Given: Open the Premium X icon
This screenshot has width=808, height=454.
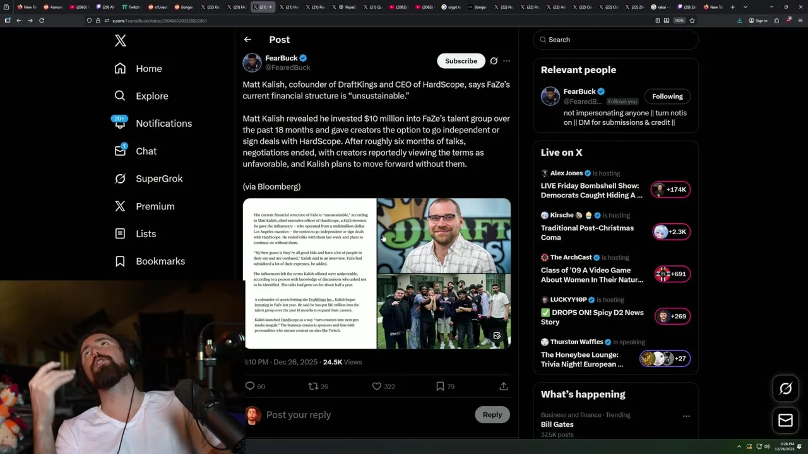Looking at the screenshot, I should [x=120, y=206].
